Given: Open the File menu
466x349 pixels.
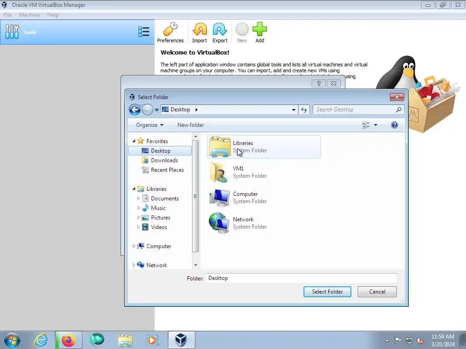Looking at the screenshot, I should coord(8,15).
